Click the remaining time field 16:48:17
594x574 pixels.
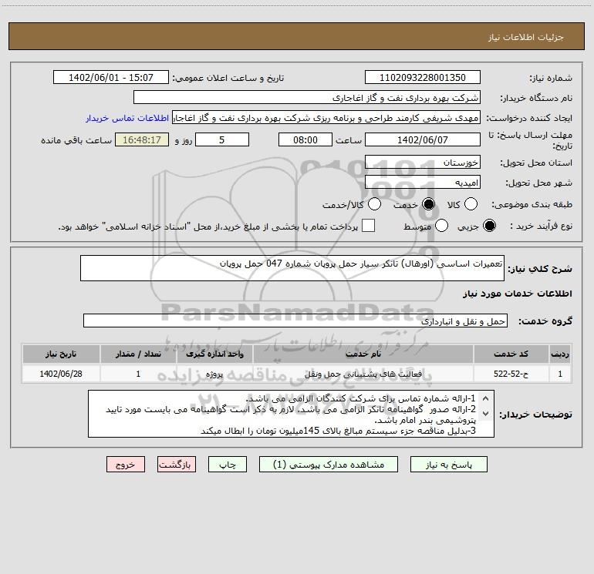(x=142, y=139)
